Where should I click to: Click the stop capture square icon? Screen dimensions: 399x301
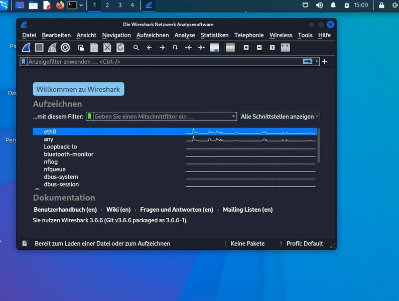pos(39,48)
